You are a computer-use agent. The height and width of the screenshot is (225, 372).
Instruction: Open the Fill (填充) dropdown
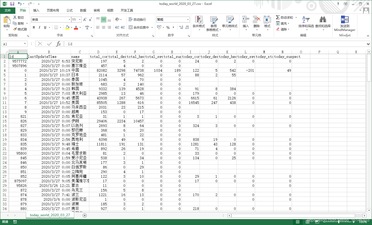click(x=283, y=23)
